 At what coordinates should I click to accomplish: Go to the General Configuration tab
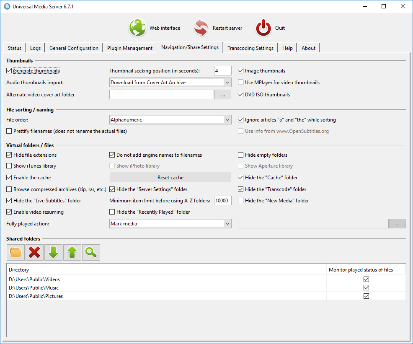pyautogui.click(x=74, y=48)
